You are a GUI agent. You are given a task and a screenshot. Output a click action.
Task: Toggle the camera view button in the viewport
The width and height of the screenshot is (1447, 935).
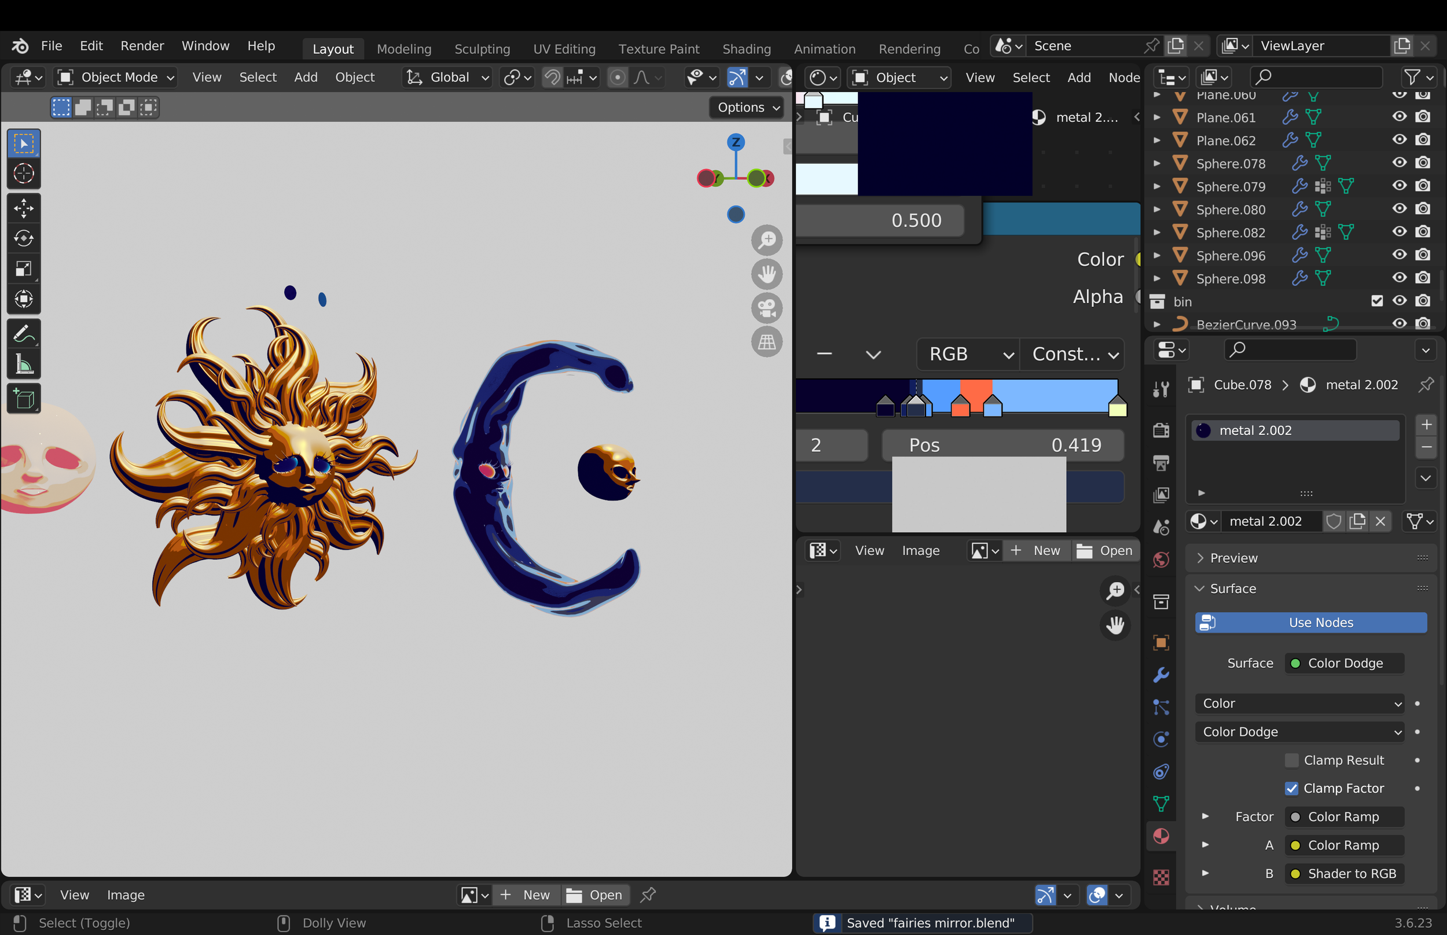pos(767,308)
